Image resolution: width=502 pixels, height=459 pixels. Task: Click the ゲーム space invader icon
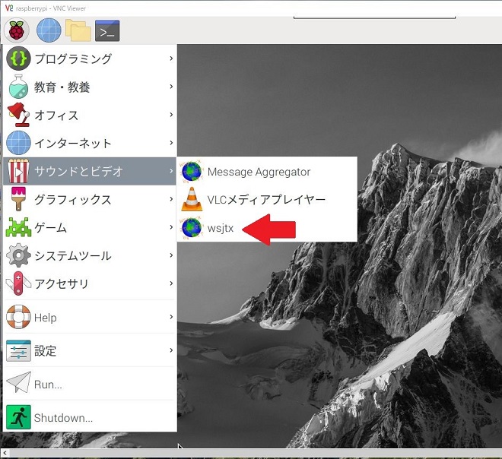coord(18,227)
